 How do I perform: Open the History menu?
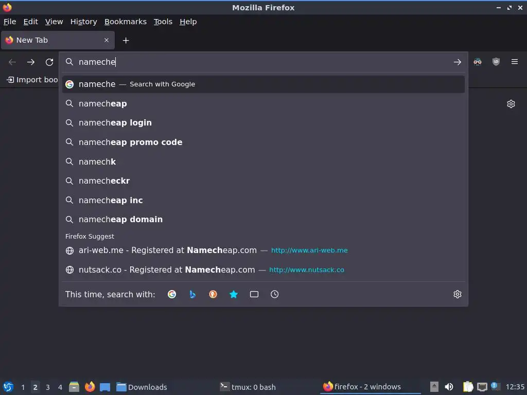(x=83, y=22)
